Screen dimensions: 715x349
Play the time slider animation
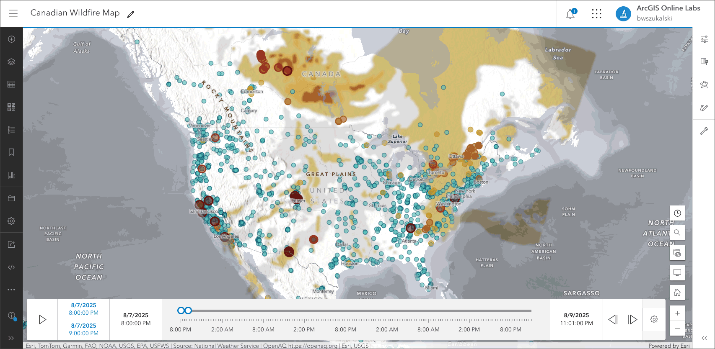pyautogui.click(x=42, y=320)
